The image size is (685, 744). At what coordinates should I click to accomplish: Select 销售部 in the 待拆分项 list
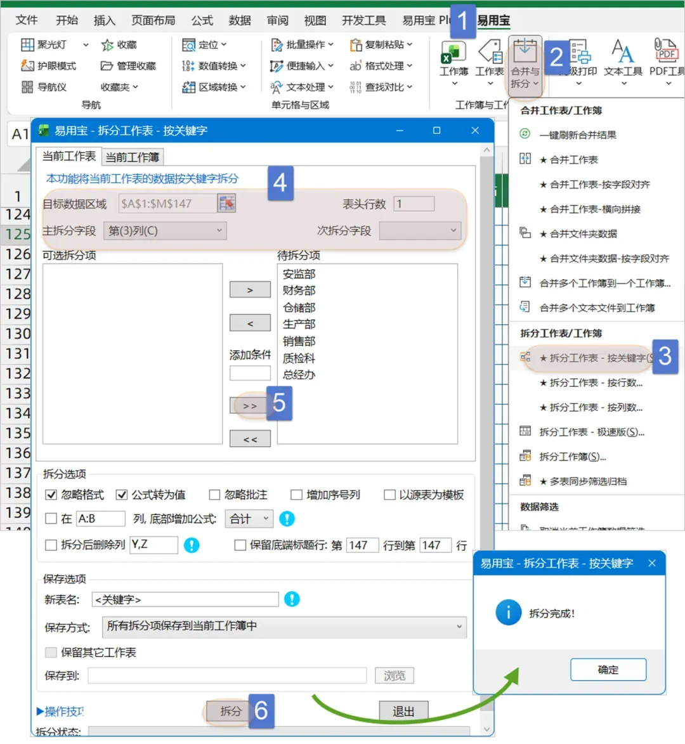click(x=299, y=341)
